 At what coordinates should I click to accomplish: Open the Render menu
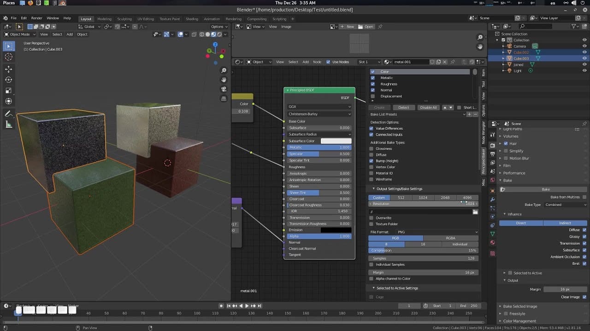point(36,18)
